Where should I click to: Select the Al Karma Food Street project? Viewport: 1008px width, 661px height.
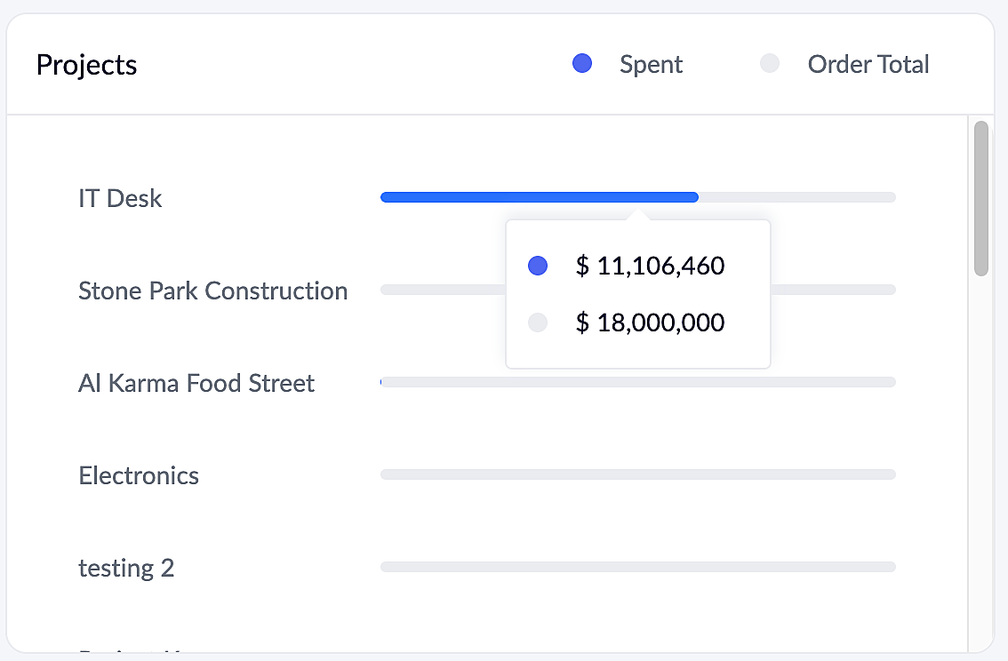click(x=196, y=383)
